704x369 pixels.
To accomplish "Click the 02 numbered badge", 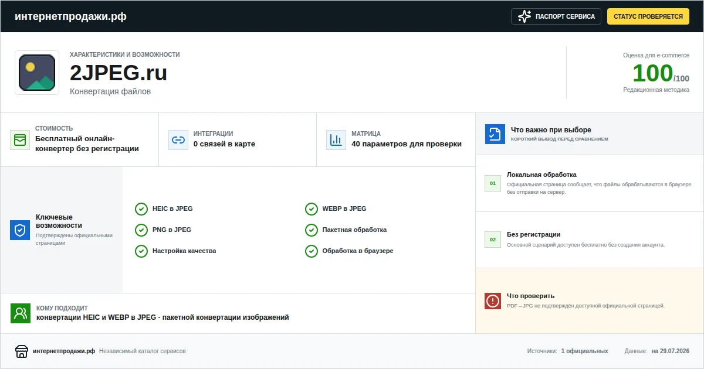I will click(x=493, y=240).
